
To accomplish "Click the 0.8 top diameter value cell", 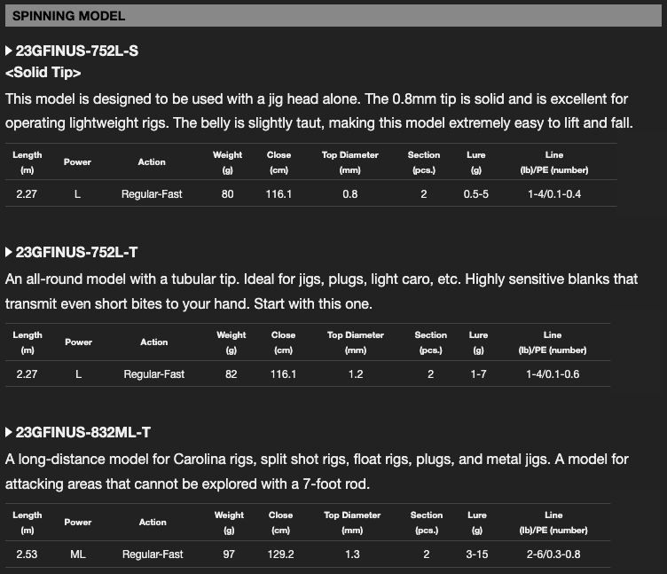I will 350,193.
